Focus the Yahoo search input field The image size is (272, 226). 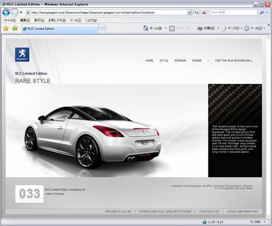pos(233,12)
